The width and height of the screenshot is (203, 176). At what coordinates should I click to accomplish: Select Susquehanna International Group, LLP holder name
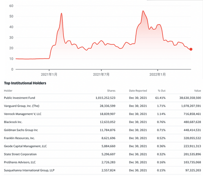(29, 170)
